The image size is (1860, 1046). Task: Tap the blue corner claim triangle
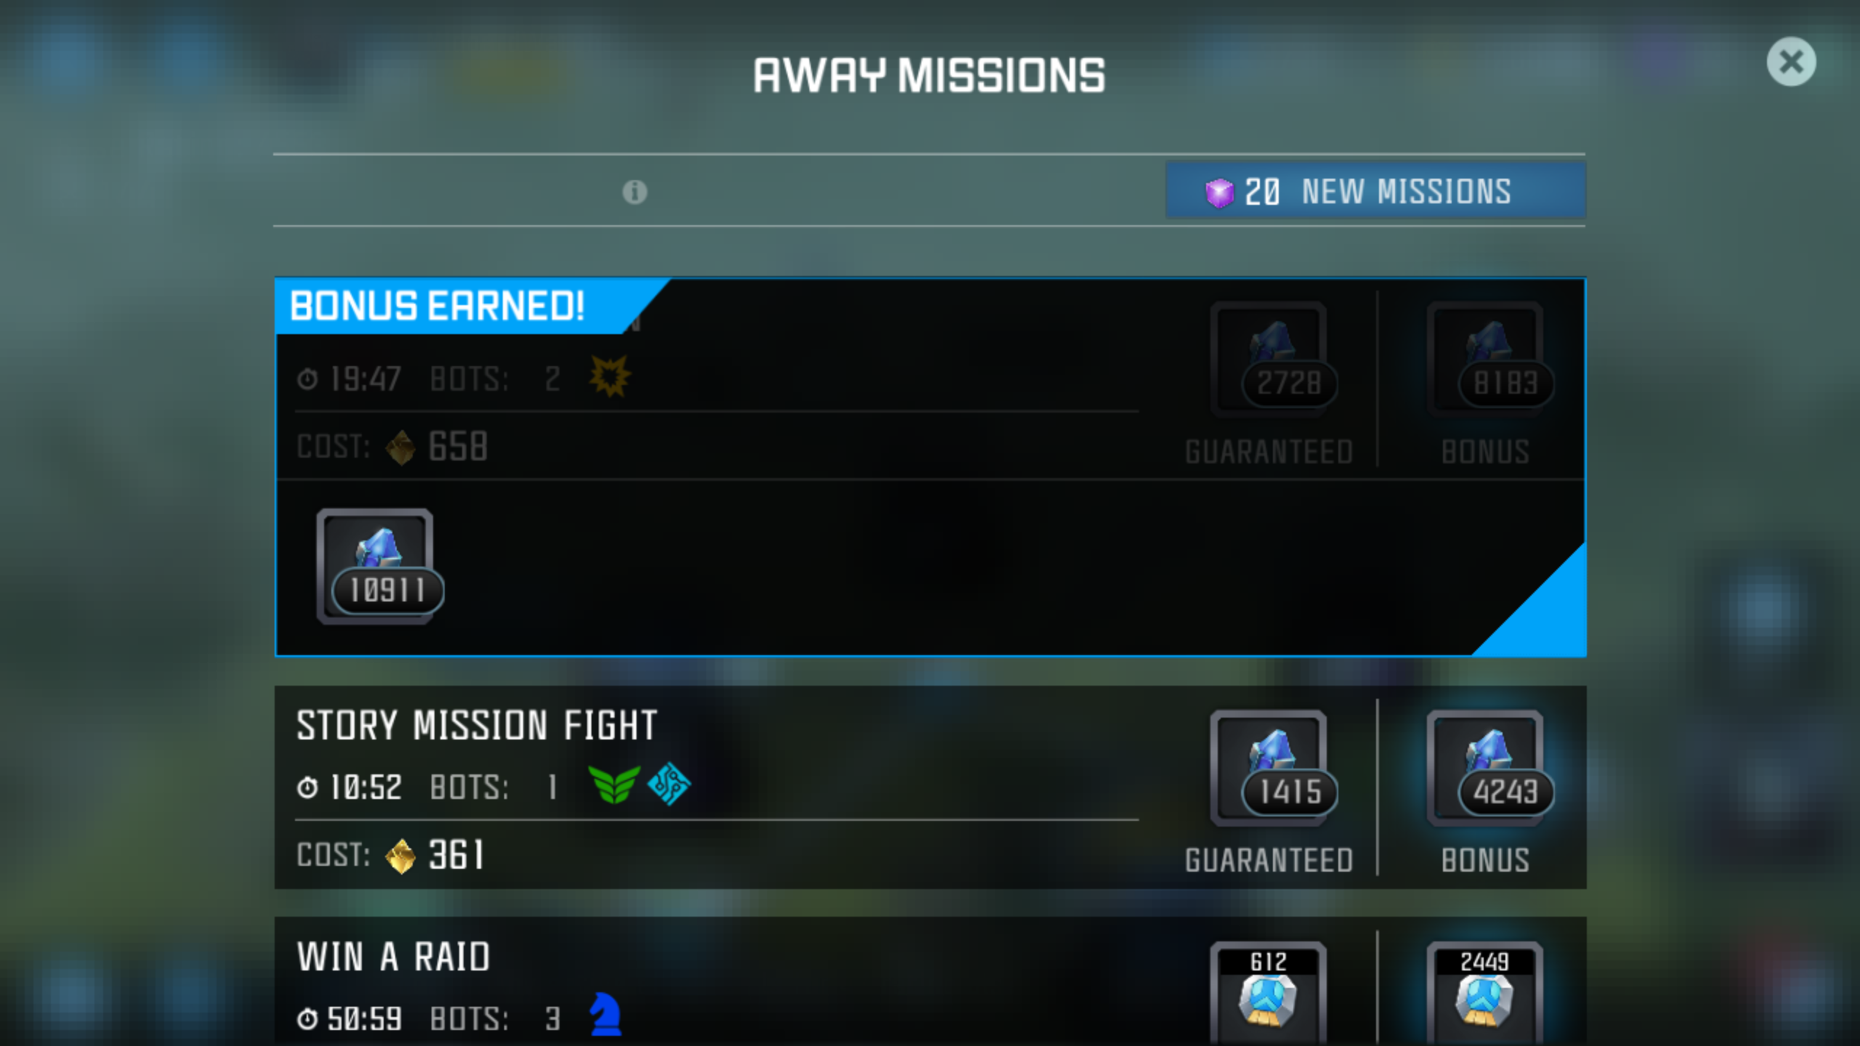pyautogui.click(x=1548, y=617)
